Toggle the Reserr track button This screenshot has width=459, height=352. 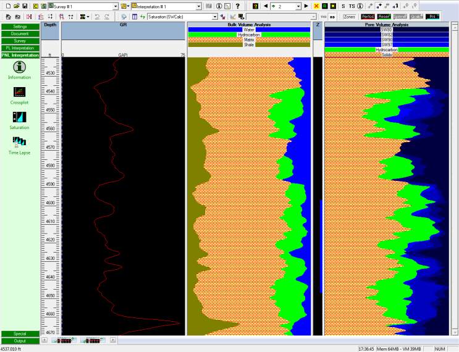click(384, 17)
